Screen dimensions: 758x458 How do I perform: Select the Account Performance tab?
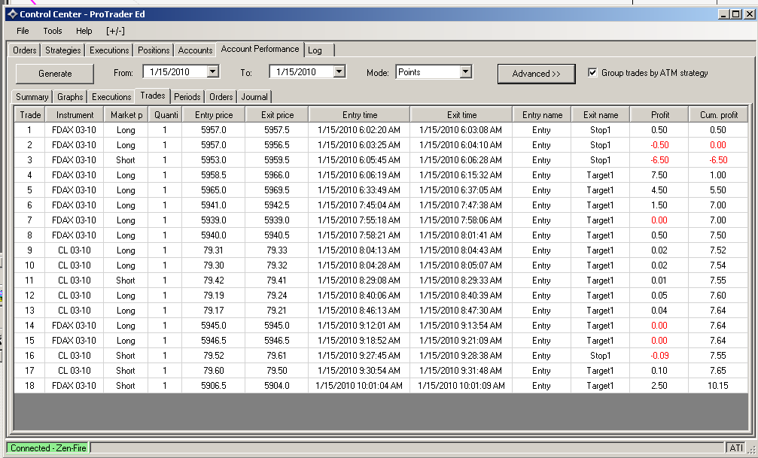[x=260, y=49]
